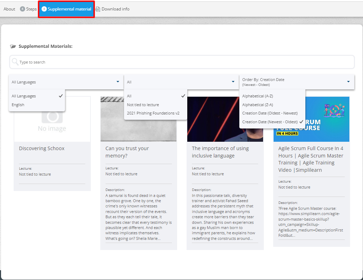Click description starting 'A samurai is found dead'
Viewport: 363px width, 280px height.
[x=139, y=217]
